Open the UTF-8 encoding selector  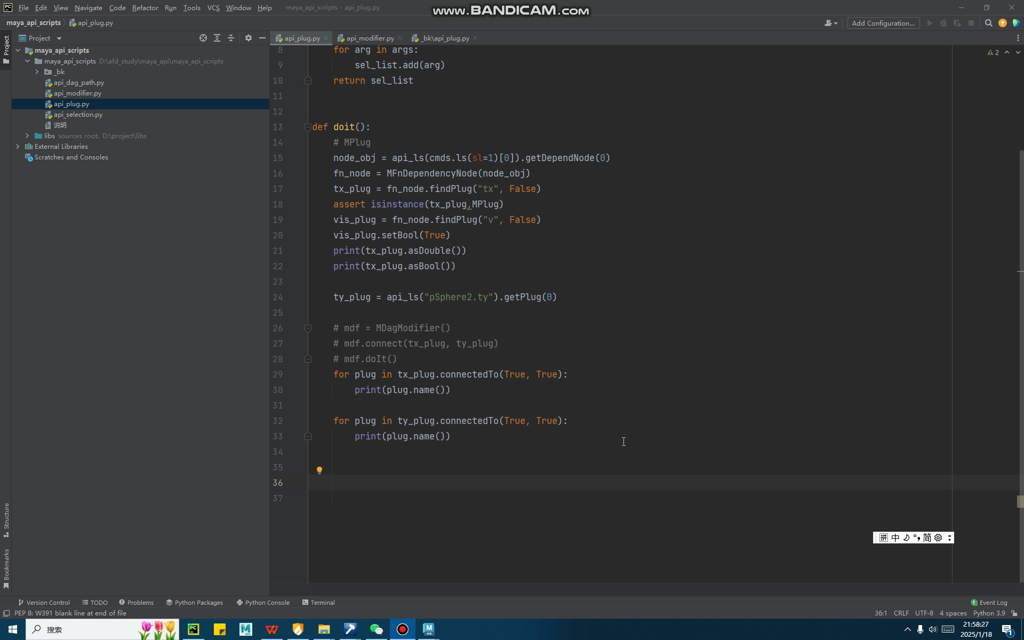pos(924,613)
